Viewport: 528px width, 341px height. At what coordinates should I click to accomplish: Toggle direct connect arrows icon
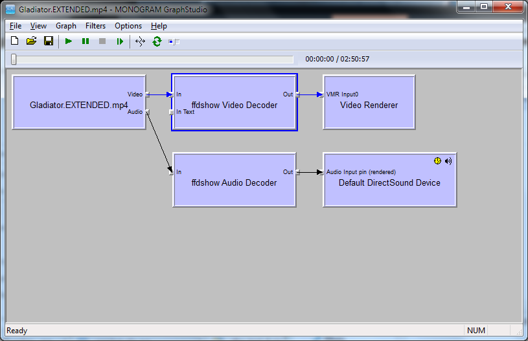point(140,41)
